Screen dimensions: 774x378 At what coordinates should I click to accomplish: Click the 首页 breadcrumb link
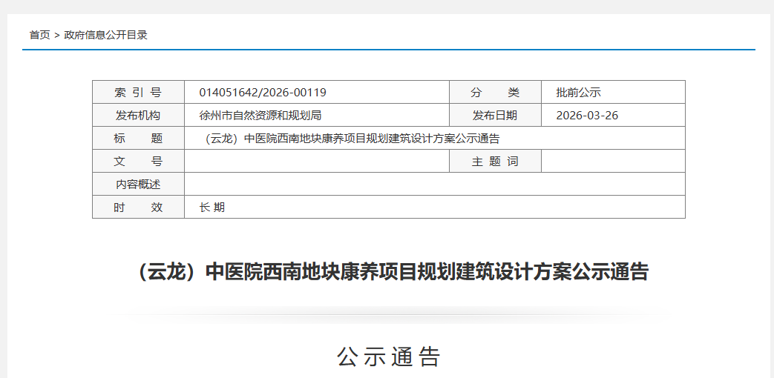(39, 35)
